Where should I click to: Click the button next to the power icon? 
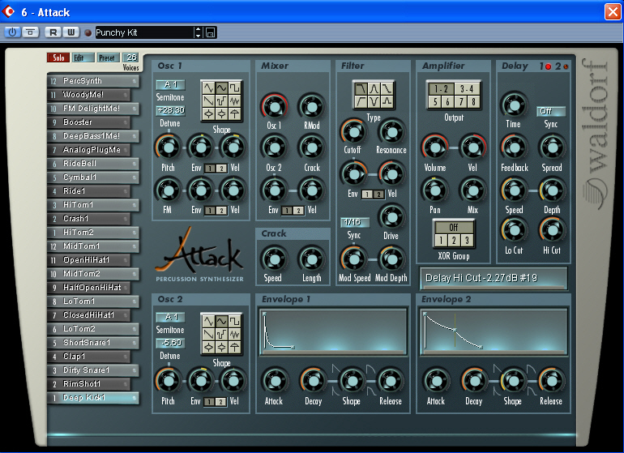pyautogui.click(x=31, y=32)
